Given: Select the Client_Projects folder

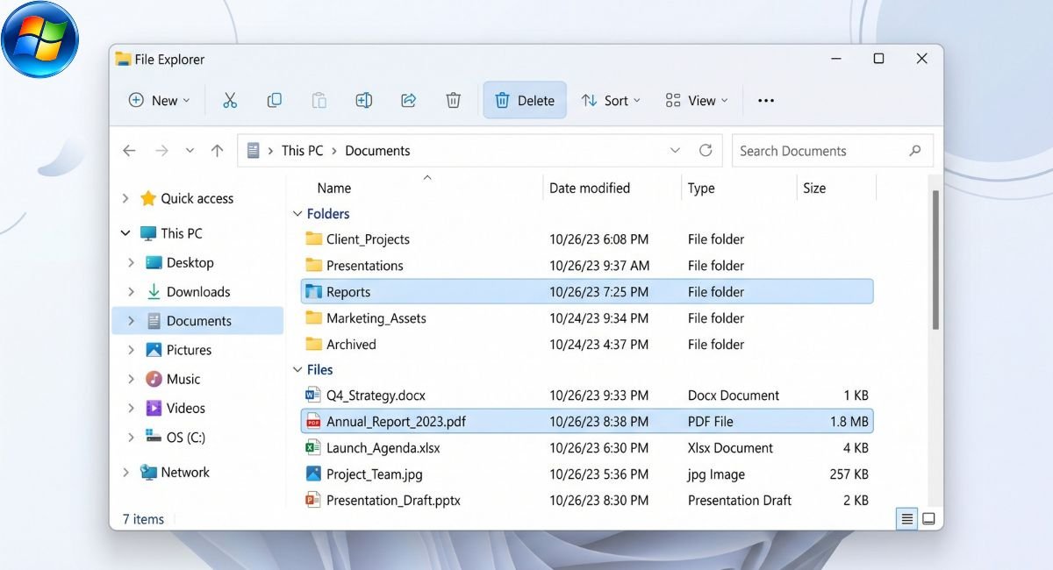Looking at the screenshot, I should (x=586, y=239).
